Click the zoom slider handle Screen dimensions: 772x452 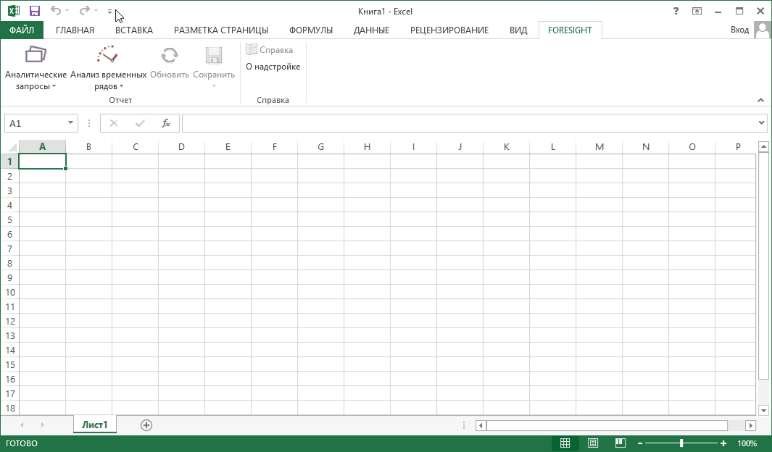point(681,443)
